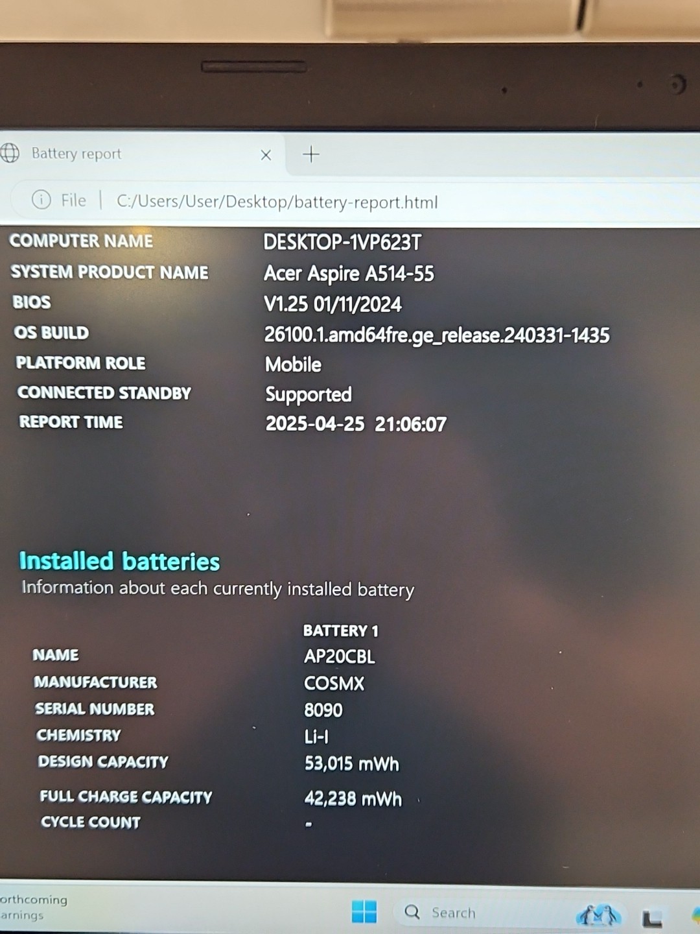Image resolution: width=700 pixels, height=934 pixels.
Task: Click the CONNECTED STANDBY label
Action: pyautogui.click(x=104, y=393)
